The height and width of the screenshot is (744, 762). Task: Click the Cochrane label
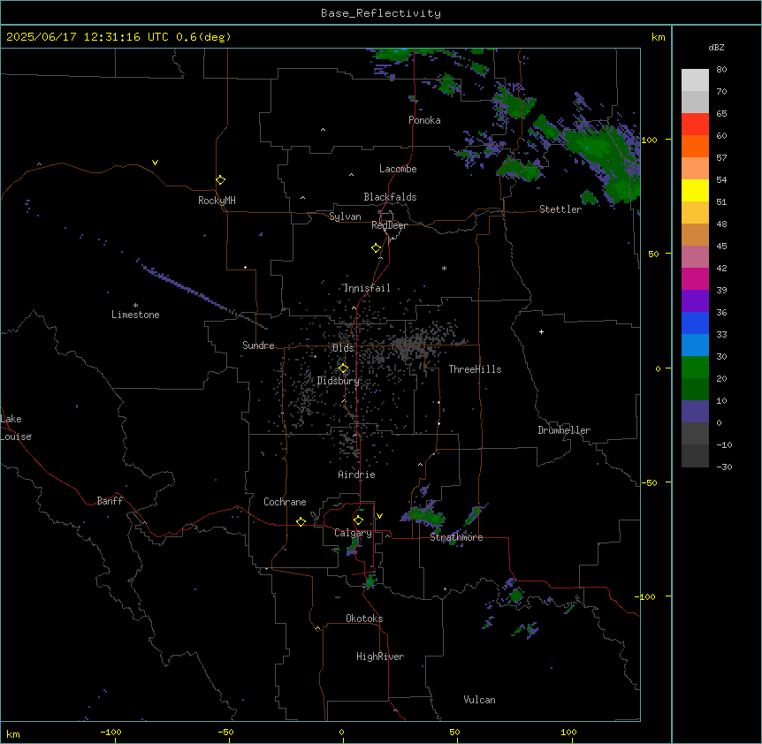[285, 502]
